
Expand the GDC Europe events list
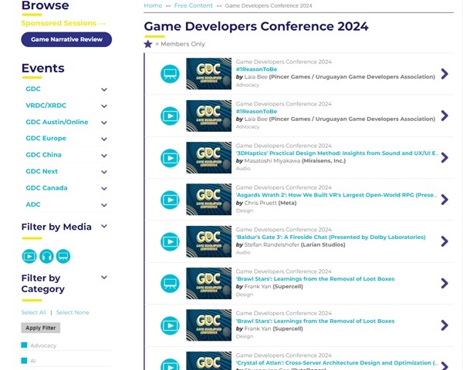[x=104, y=139]
